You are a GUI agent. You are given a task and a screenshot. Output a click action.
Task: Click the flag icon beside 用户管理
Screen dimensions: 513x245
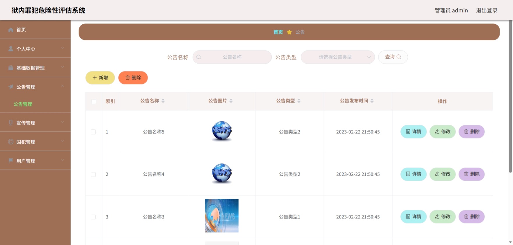tap(11, 161)
